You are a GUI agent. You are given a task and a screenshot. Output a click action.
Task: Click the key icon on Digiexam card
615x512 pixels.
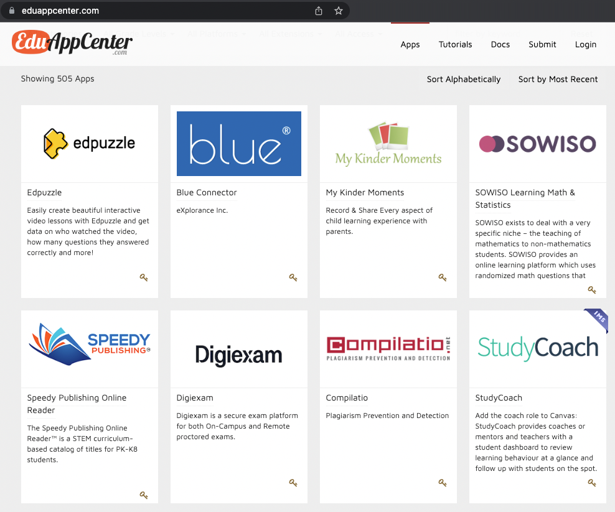(293, 483)
